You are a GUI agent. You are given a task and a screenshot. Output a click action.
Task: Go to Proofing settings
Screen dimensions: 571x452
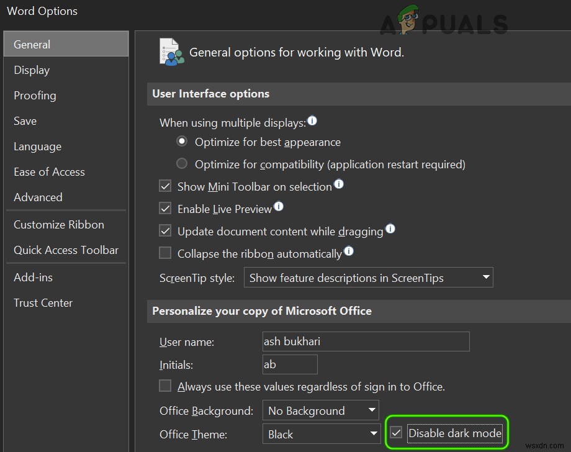(x=34, y=95)
